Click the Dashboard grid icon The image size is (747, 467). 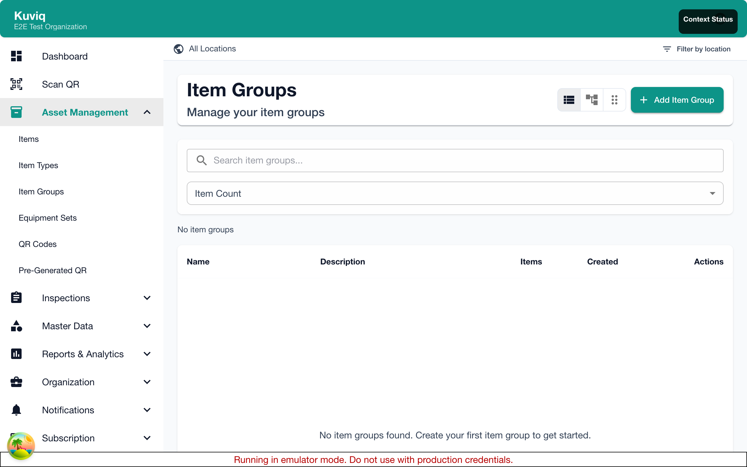pos(16,56)
